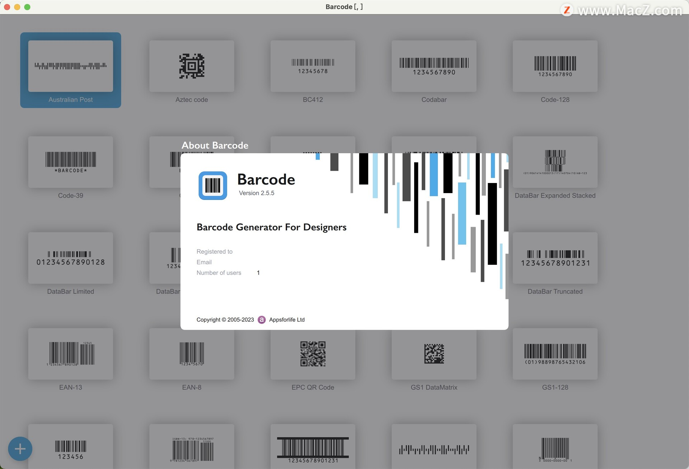Screen dimensions: 689x469
Task: Choose the framed 12345678901231 barcode thumbnail
Action: (313, 446)
